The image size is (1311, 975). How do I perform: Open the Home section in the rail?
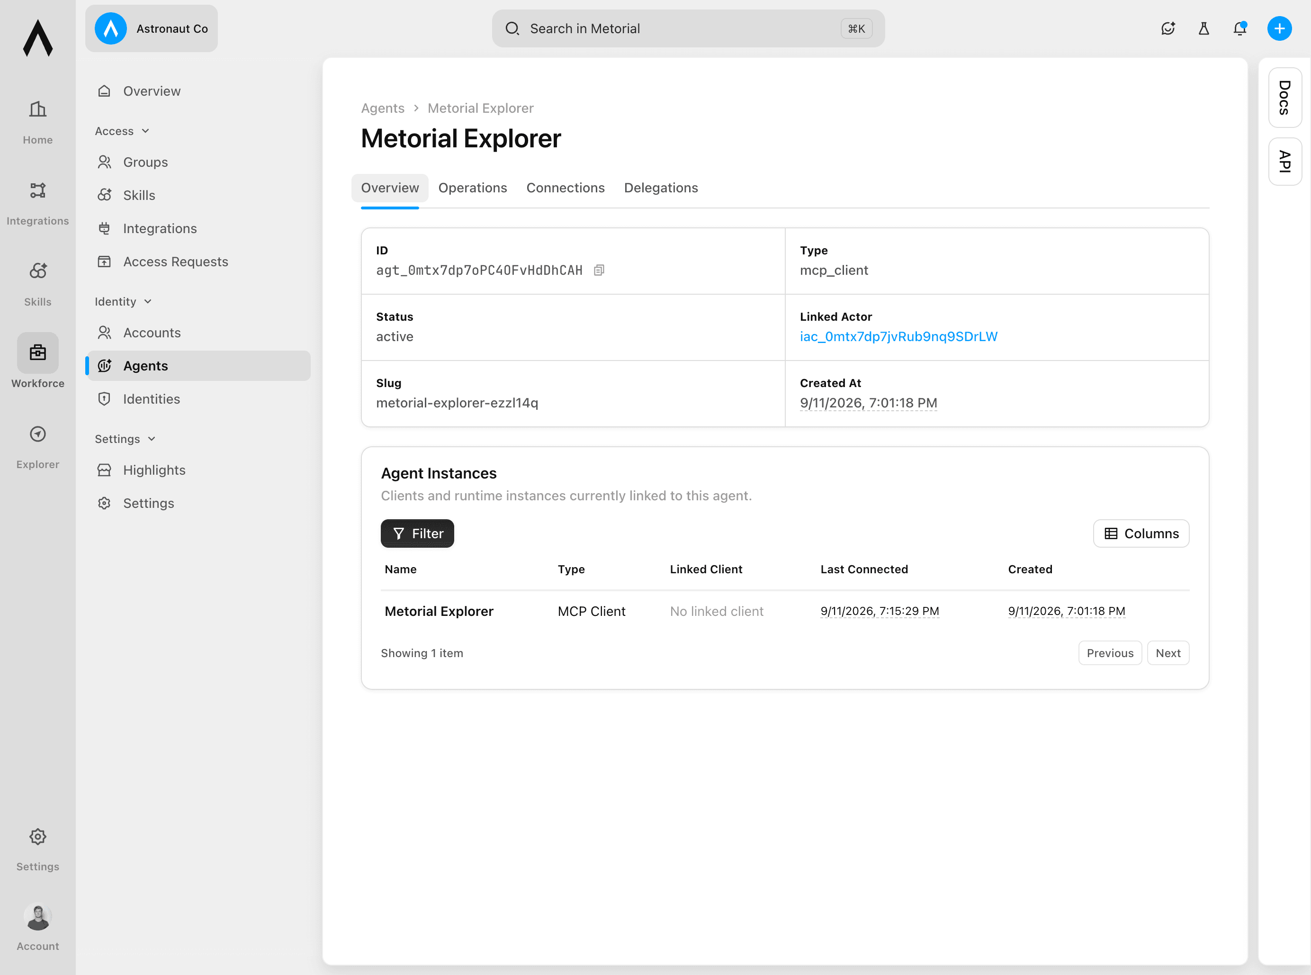tap(38, 122)
